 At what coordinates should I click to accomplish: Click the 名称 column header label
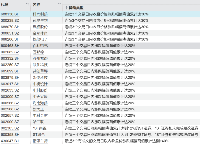(x=36, y=5)
